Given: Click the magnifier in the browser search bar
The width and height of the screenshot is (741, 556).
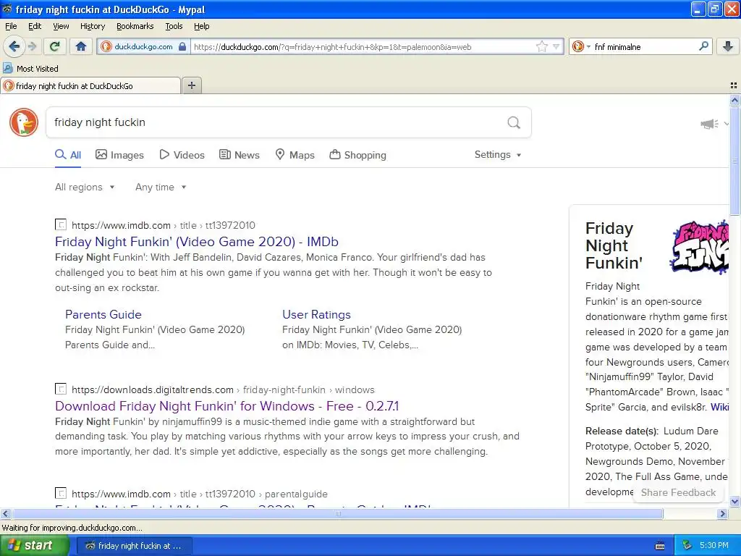Looking at the screenshot, I should pyautogui.click(x=703, y=46).
